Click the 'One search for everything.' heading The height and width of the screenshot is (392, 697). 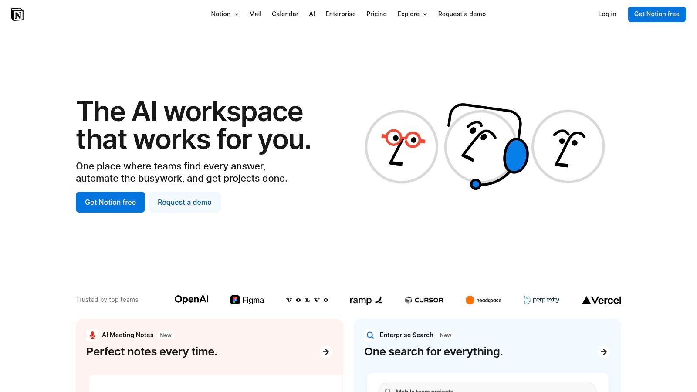coord(433,351)
